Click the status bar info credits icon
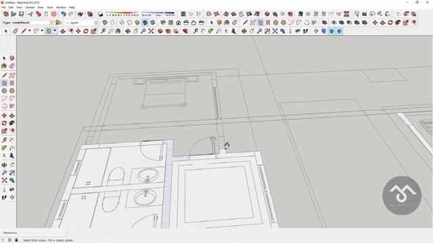 coord(9,240)
